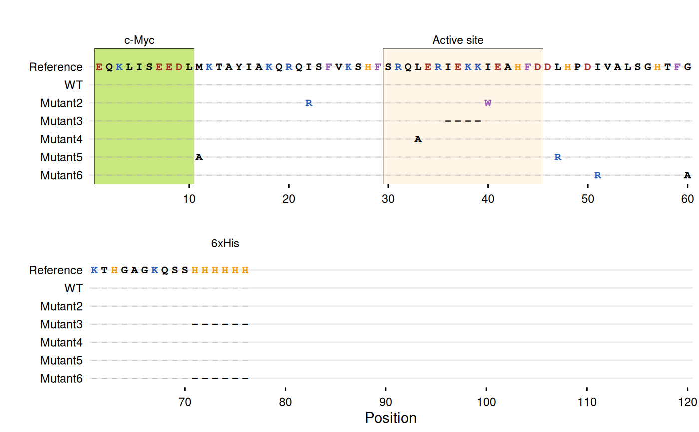Select Mutant3's deletion dashes in Active site

click(x=463, y=121)
